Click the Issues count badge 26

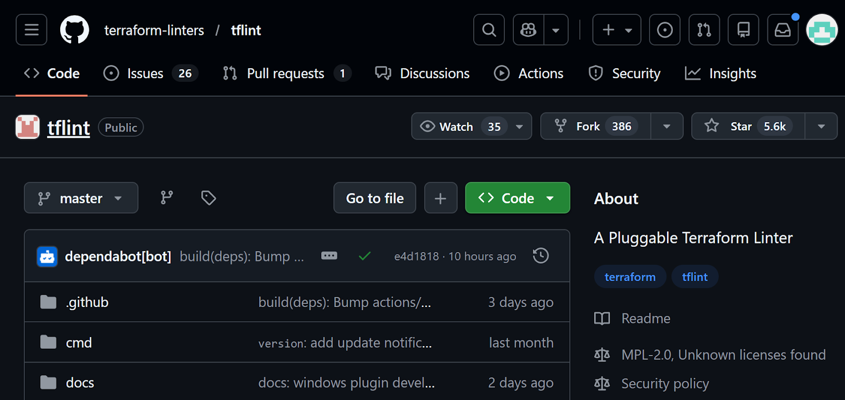(185, 73)
